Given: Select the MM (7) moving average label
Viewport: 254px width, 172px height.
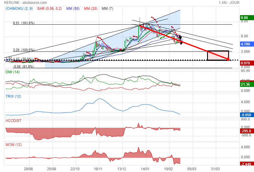Looking at the screenshot, I should [107, 9].
